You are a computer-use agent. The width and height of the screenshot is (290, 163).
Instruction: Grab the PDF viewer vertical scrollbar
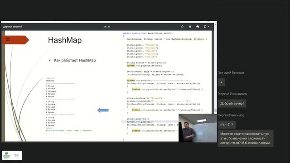pyautogui.click(x=215, y=111)
